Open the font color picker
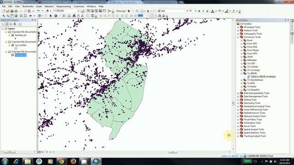The width and height of the screenshot is (294, 165). click(216, 11)
